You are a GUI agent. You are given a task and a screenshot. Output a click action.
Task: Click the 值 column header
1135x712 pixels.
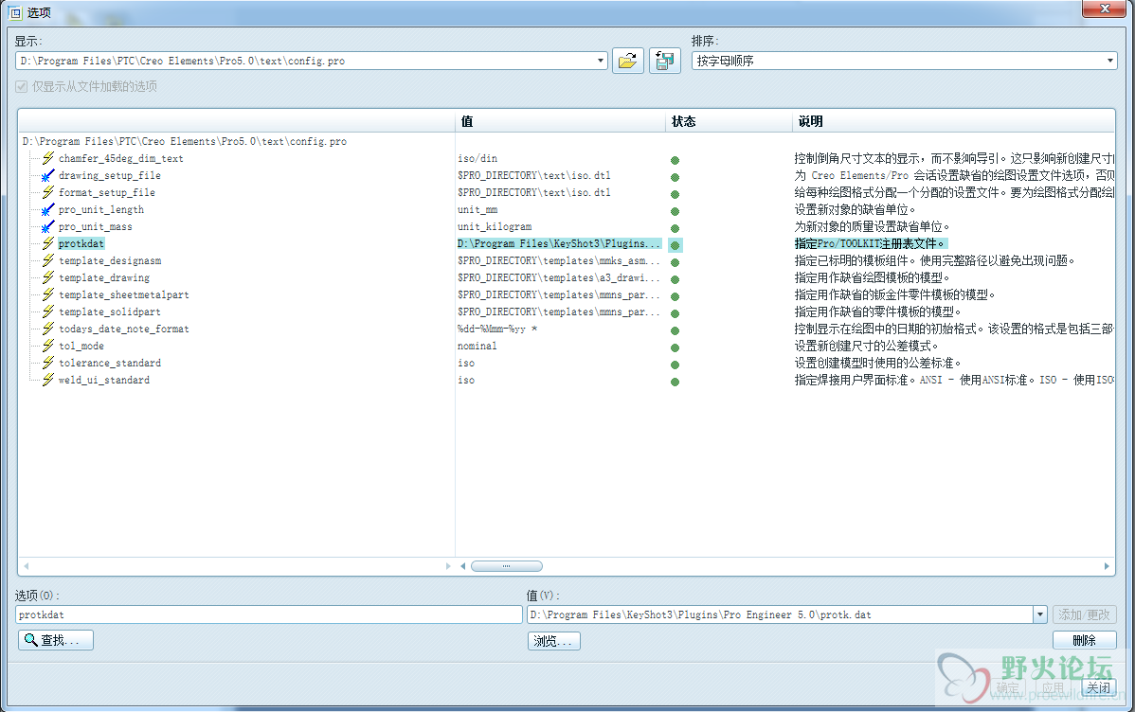tap(560, 121)
